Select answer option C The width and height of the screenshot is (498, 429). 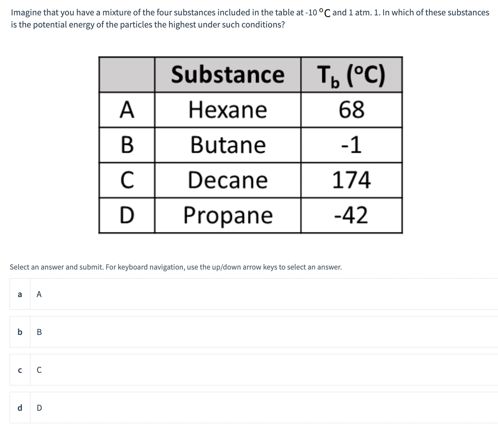[x=254, y=370]
